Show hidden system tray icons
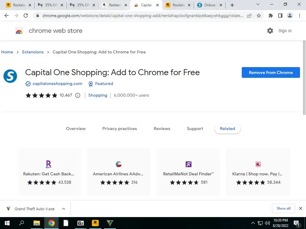Viewport: 306px width, 229px height. (x=253, y=223)
